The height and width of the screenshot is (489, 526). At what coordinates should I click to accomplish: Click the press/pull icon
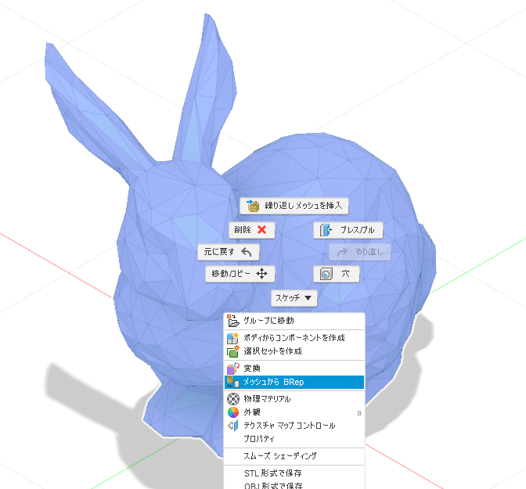[326, 230]
